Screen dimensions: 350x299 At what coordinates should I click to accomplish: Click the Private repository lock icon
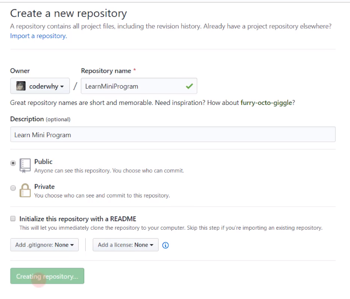coord(25,190)
